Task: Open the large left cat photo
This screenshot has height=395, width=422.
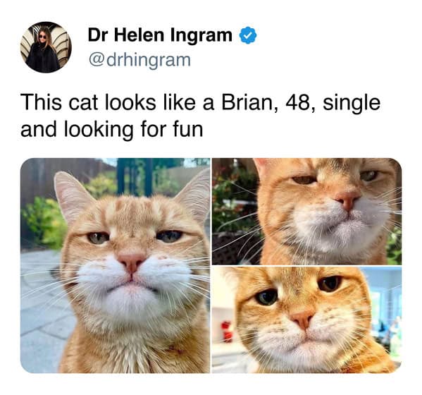Action: 115,265
